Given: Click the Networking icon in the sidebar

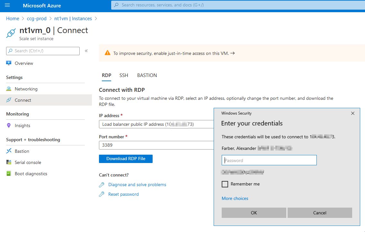Looking at the screenshot, I should (9, 89).
